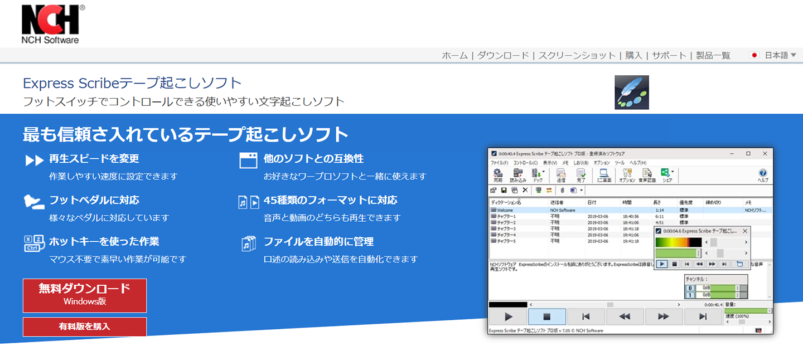The height and width of the screenshot is (351, 803).
Task: Expand the シェア share dropdown arrow
Action: point(673,172)
